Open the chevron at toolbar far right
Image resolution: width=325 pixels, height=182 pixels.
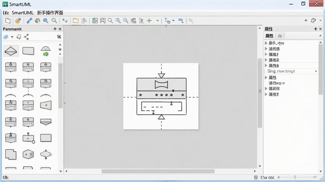point(321,21)
